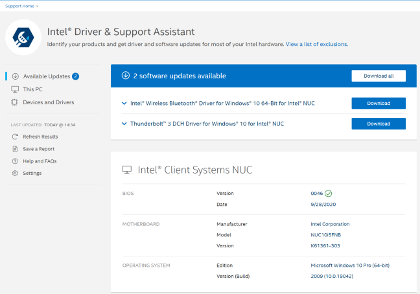Download the Intel Wireless Bluetooth Driver
420x294 pixels.
coord(379,103)
